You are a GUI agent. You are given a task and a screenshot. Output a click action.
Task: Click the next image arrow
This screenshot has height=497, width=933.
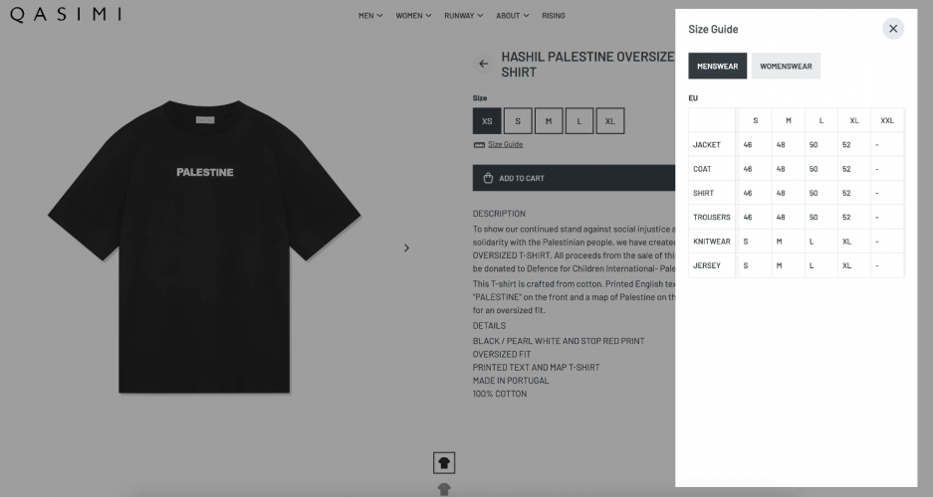click(x=406, y=248)
